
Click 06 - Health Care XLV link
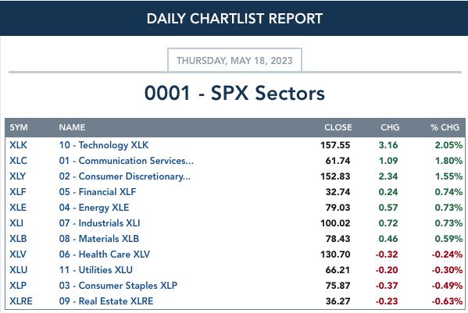(105, 254)
